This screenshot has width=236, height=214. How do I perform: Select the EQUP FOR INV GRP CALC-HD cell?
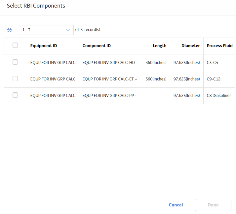tap(110, 62)
